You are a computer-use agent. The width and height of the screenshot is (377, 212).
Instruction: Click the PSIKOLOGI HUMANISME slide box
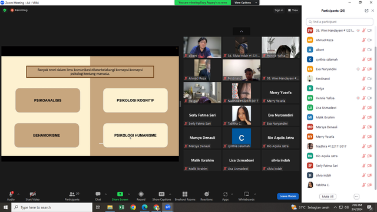(135, 135)
